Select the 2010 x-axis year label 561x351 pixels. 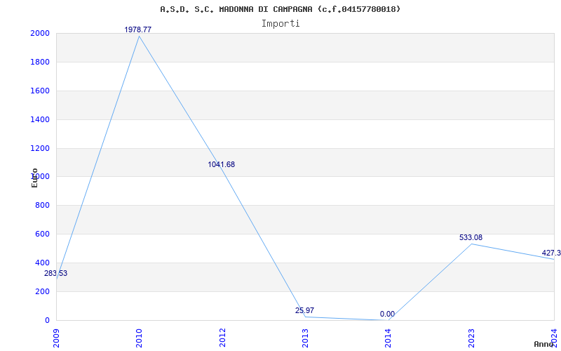pyautogui.click(x=139, y=338)
